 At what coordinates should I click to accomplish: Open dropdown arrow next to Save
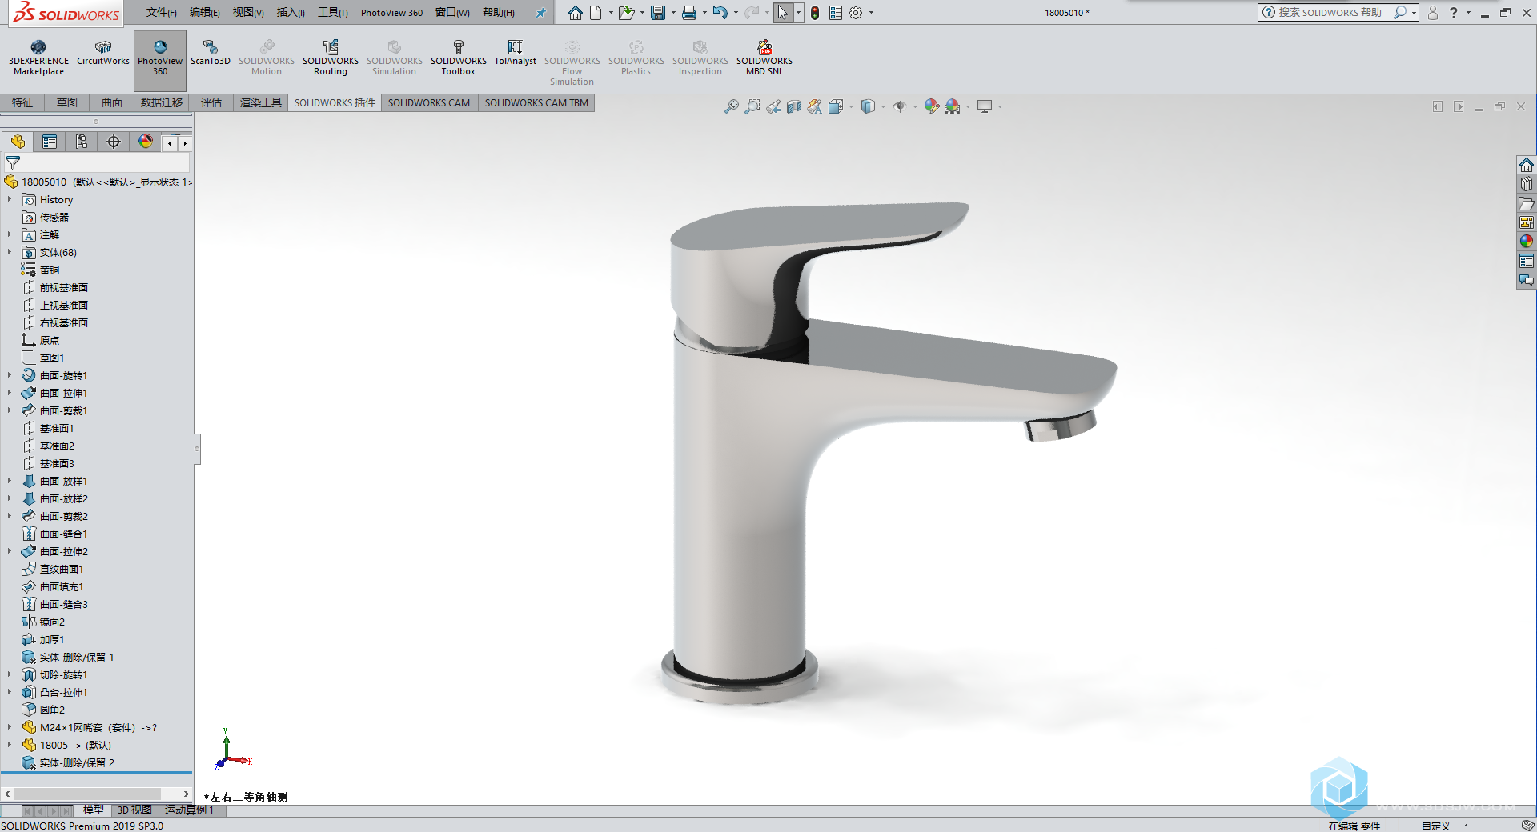point(673,13)
